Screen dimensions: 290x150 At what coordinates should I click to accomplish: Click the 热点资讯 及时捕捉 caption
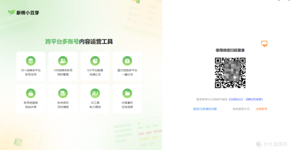click(63, 105)
